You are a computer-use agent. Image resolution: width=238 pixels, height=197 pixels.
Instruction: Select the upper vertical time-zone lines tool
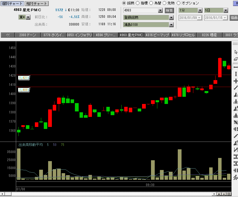point(236,129)
